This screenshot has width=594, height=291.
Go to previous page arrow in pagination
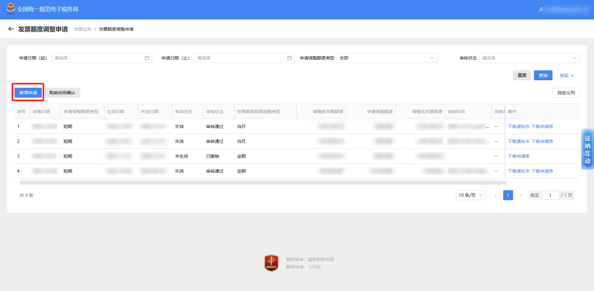pyautogui.click(x=496, y=195)
